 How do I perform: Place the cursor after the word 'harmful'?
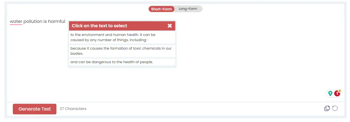click(x=65, y=22)
